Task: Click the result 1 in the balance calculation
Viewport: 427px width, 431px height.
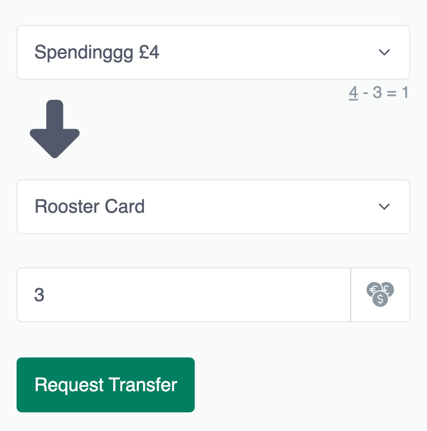Action: (405, 92)
